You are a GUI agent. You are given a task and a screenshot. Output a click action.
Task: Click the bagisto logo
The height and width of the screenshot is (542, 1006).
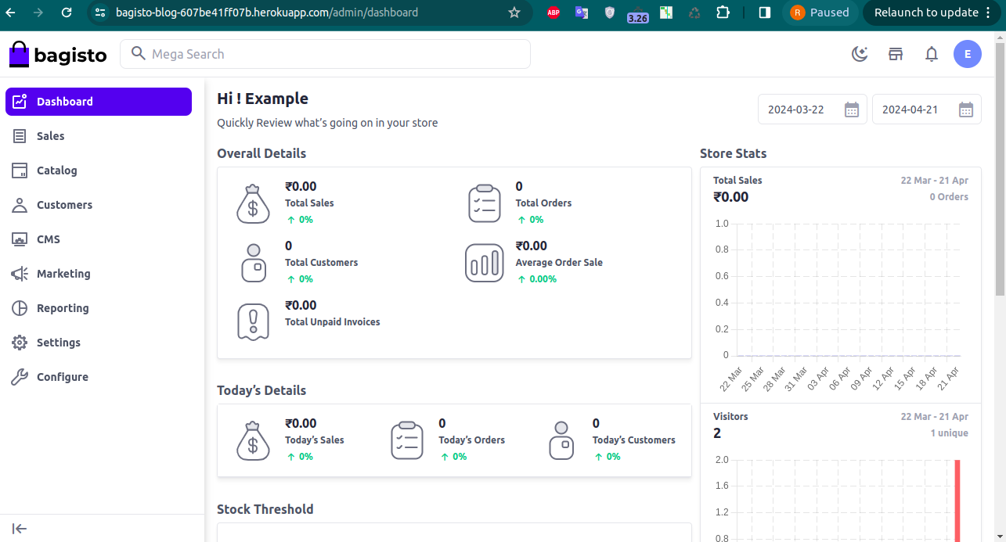pos(58,55)
